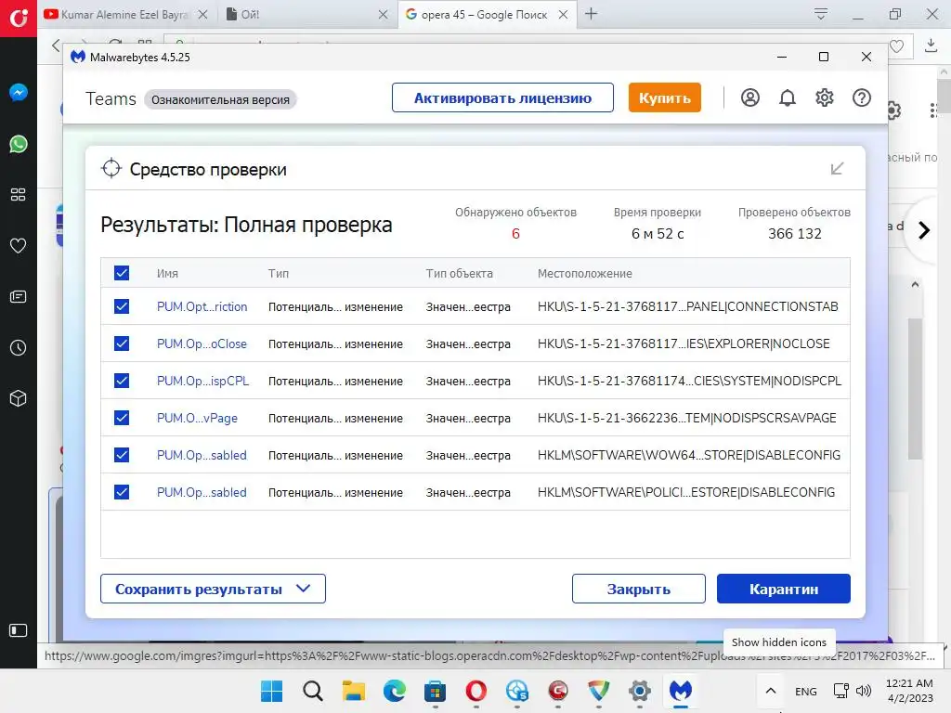This screenshot has height=713, width=951.
Task: Collapse scanner panel with diagonal arrow
Action: click(837, 169)
